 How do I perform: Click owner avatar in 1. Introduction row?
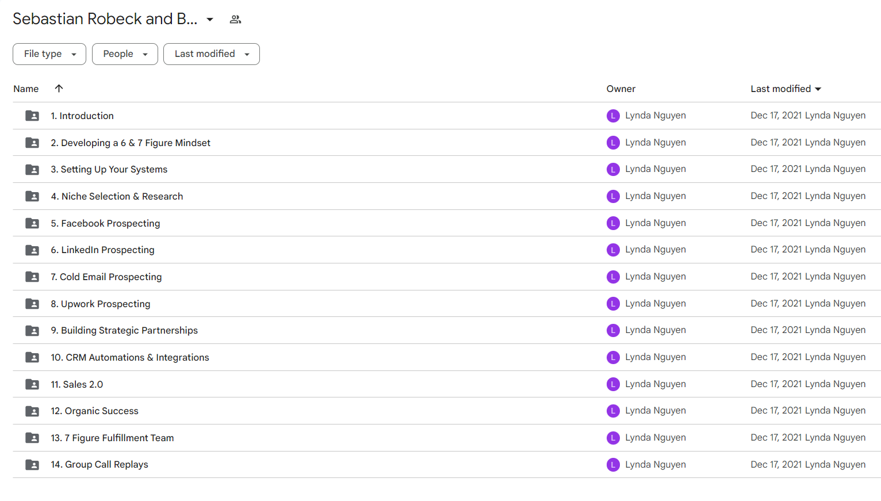(613, 116)
